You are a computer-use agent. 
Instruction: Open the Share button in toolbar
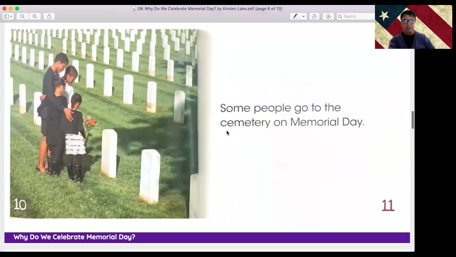[49, 16]
